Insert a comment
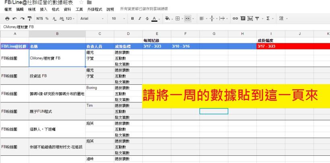The width and height of the screenshot is (330, 163). coord(243,18)
